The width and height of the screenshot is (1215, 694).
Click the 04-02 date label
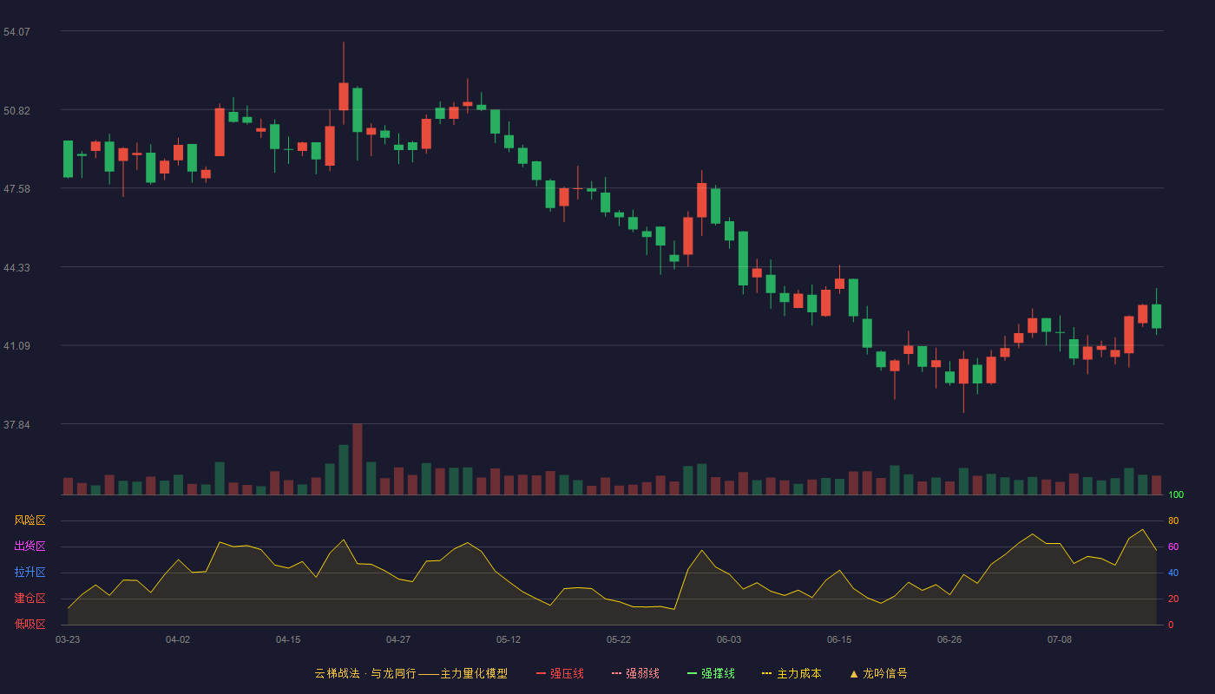[178, 639]
